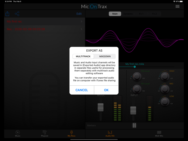Screen dimensions: 188x141
Task: Open the My Recs tab
Action: pos(71,133)
